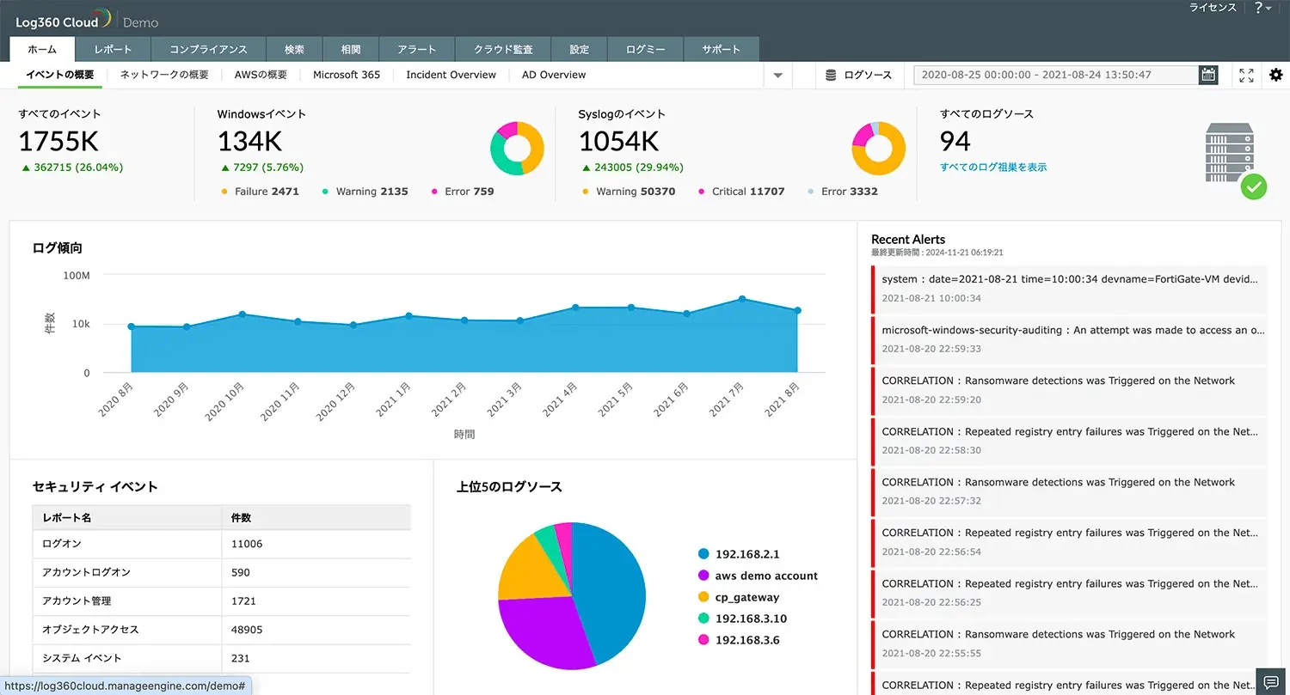Toggle the Windows Error legend item

point(463,192)
